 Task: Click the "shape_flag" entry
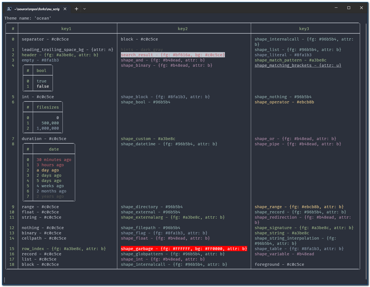[x=164, y=233]
